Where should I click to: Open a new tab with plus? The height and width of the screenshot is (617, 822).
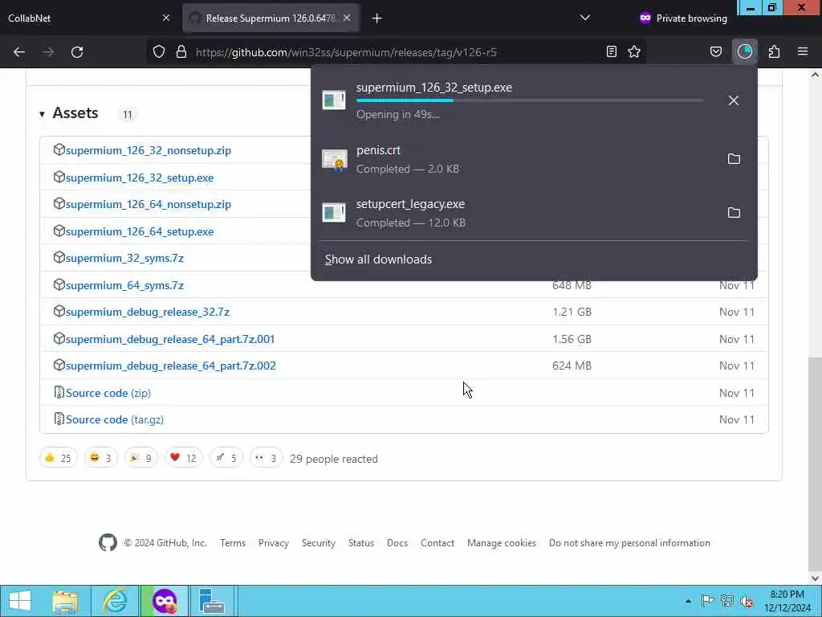[x=377, y=18]
